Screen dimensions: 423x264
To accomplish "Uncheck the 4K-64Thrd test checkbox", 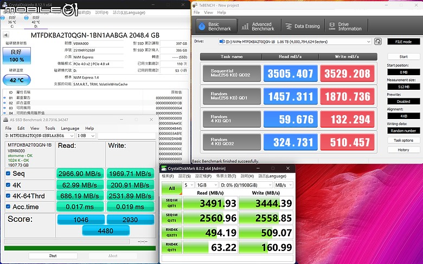I will coord(8,196).
